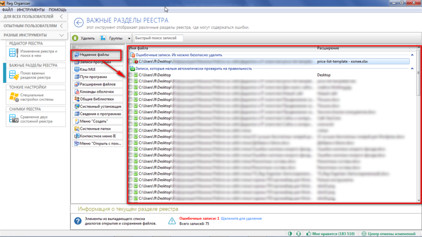
Task: Open the ФАЙЛ menu
Action: click(x=7, y=9)
